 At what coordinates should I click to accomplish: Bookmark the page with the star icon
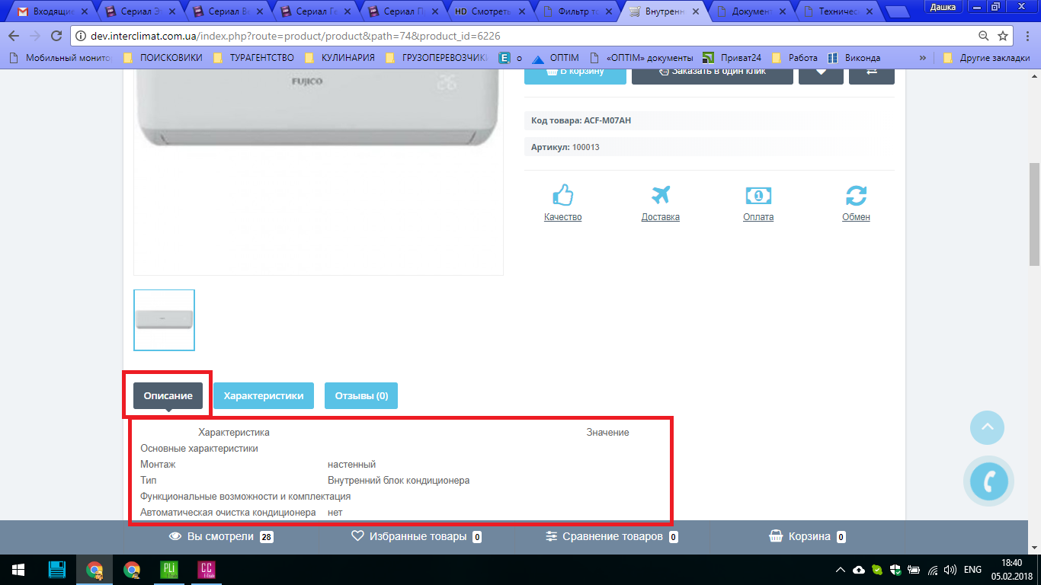[x=1003, y=36]
